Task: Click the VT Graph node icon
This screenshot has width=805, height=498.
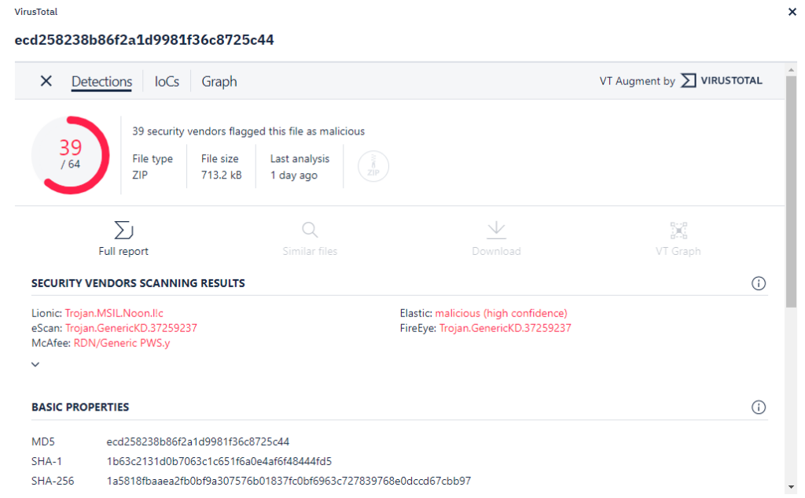Action: [678, 231]
